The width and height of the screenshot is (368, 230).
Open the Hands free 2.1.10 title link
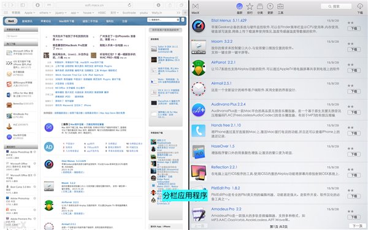226,125
